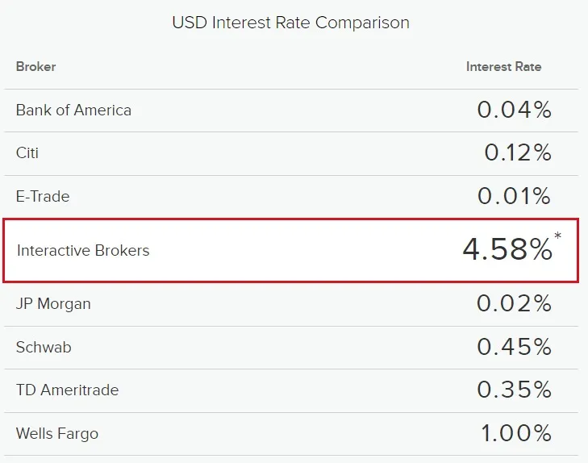This screenshot has width=588, height=463.
Task: Select the highlighted Interactive Brokers label
Action: coord(83,250)
